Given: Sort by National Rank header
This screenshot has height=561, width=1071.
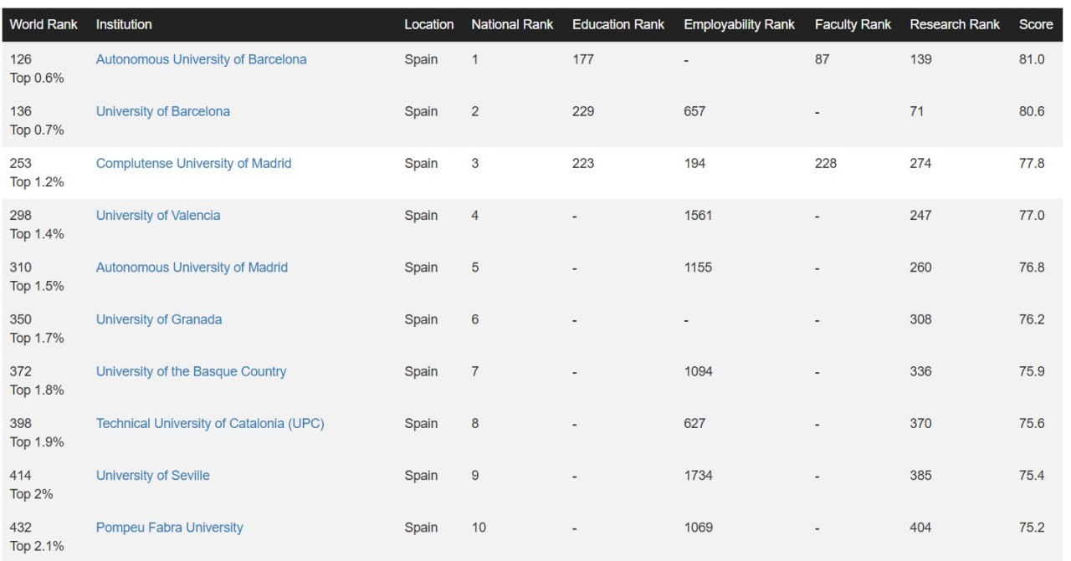Looking at the screenshot, I should (512, 24).
